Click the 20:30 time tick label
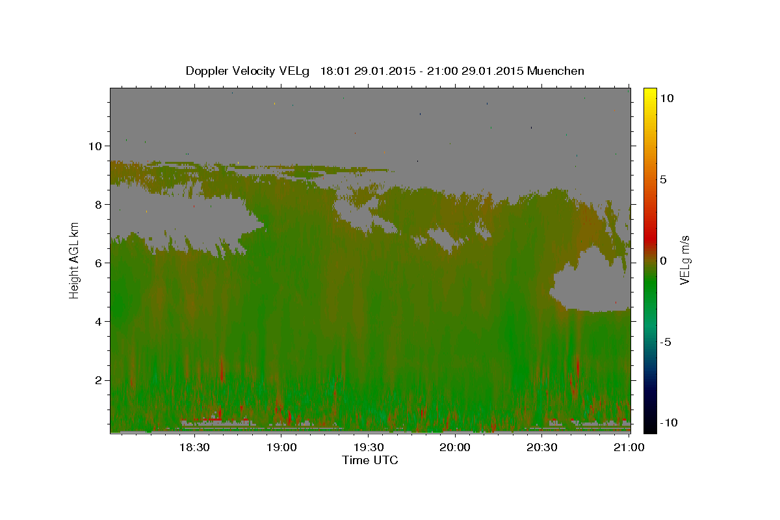780x520 pixels. 542,447
